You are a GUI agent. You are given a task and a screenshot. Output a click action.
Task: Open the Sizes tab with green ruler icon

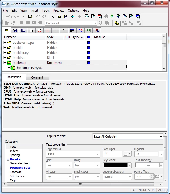88,30
